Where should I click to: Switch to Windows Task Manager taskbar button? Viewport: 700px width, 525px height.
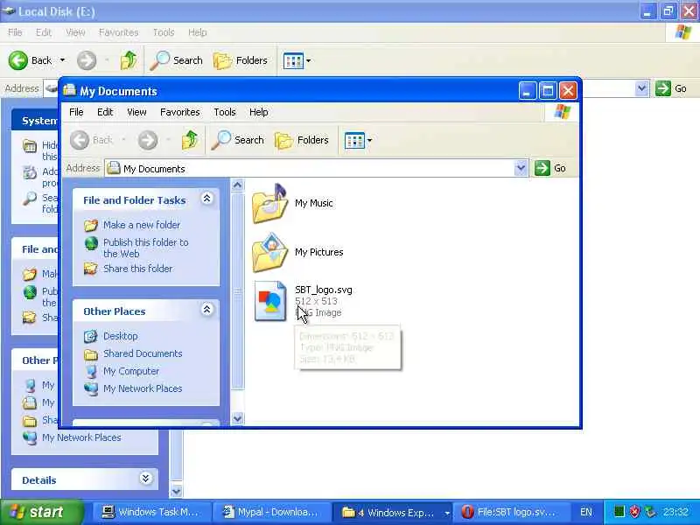click(150, 512)
